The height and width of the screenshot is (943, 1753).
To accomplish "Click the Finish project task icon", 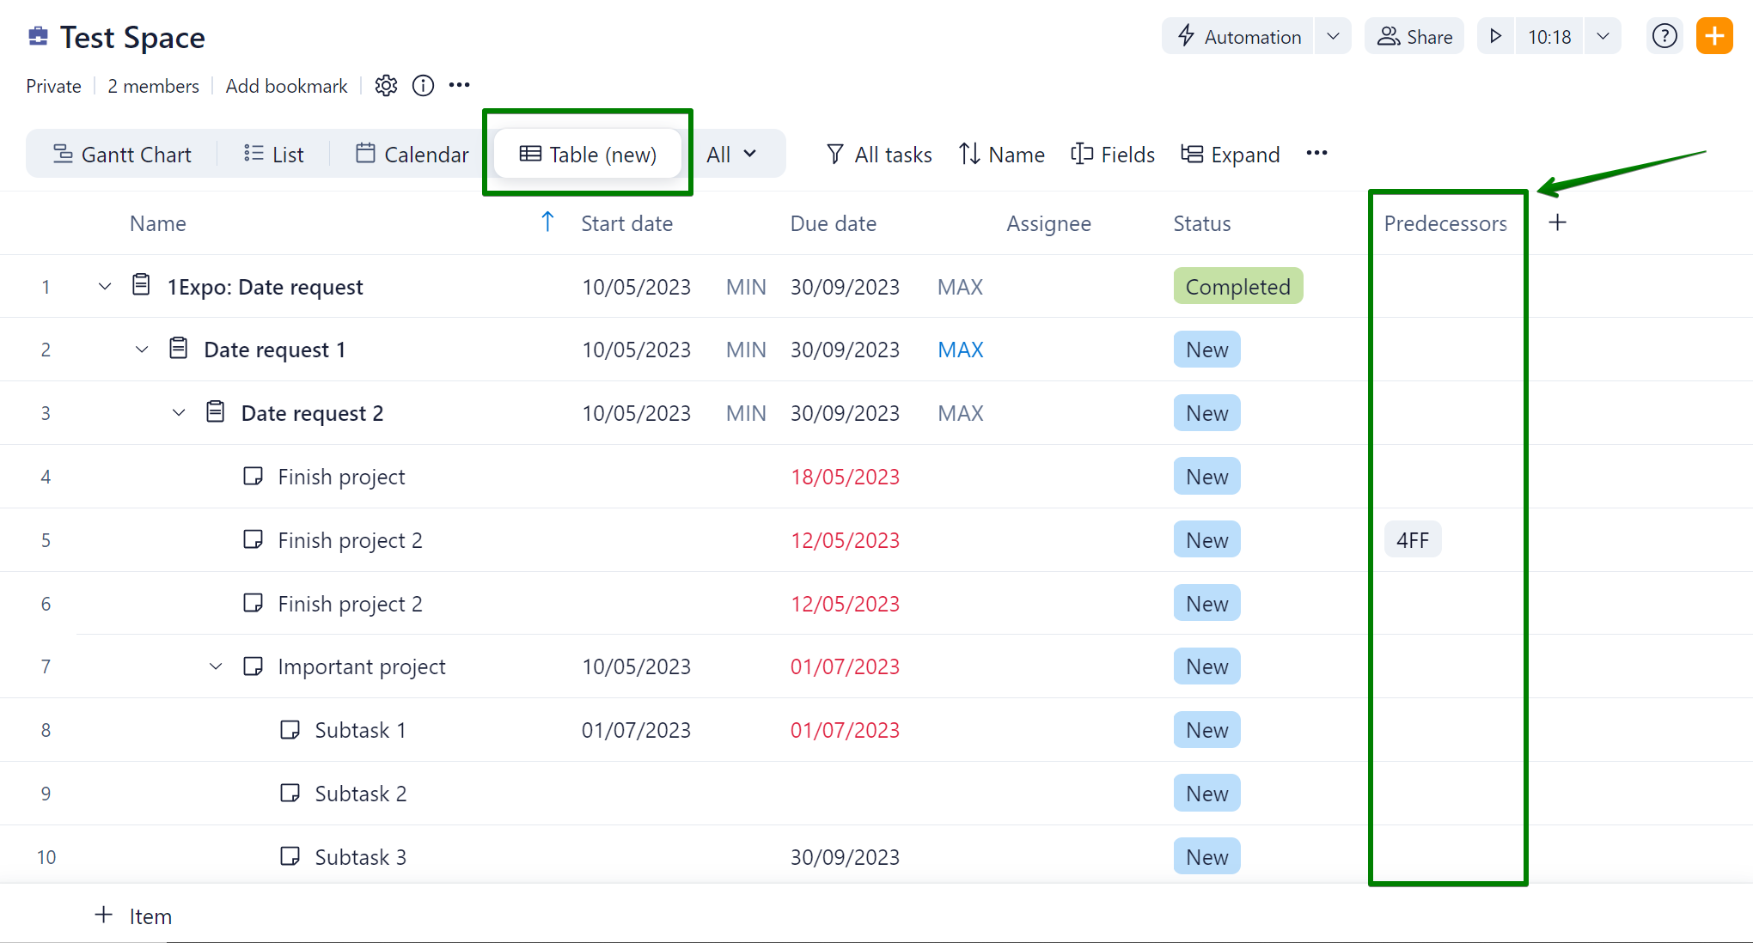I will tap(253, 477).
